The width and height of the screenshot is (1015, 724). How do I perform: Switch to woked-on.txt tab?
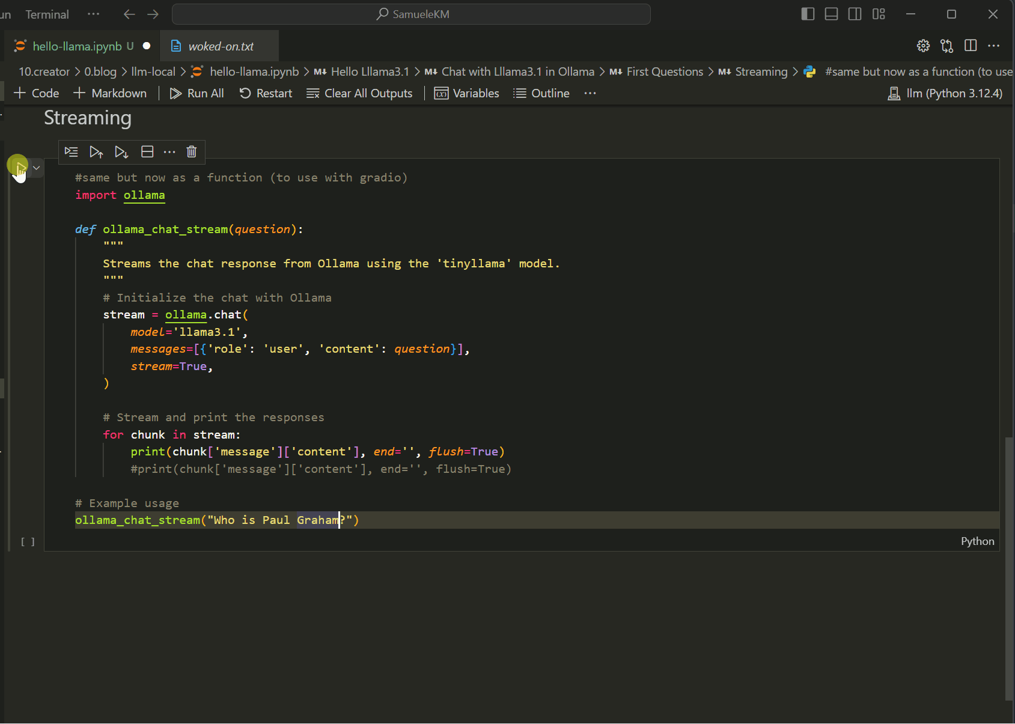click(221, 46)
